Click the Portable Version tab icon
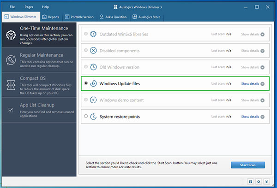The width and height of the screenshot is (277, 188). point(67,17)
